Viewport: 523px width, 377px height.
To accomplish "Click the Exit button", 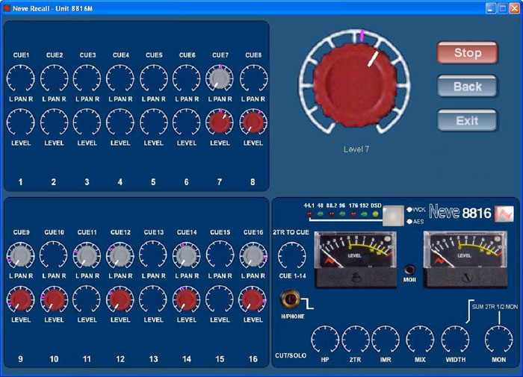I will [467, 120].
